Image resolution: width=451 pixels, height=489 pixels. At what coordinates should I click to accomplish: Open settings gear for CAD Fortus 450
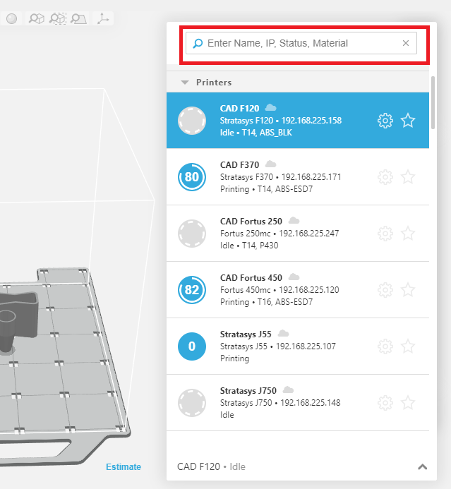(x=385, y=290)
